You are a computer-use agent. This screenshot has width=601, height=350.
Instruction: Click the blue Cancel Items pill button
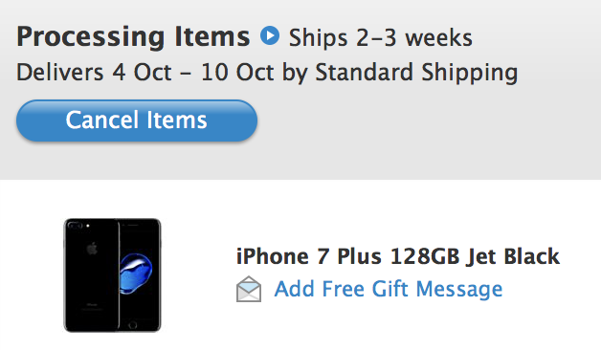tap(137, 120)
